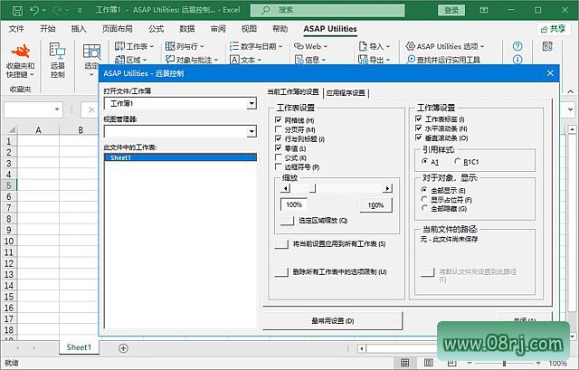Viewport: 579px width, 370px height.
Task: Switch to Normal view in status bar
Action: coord(405,363)
